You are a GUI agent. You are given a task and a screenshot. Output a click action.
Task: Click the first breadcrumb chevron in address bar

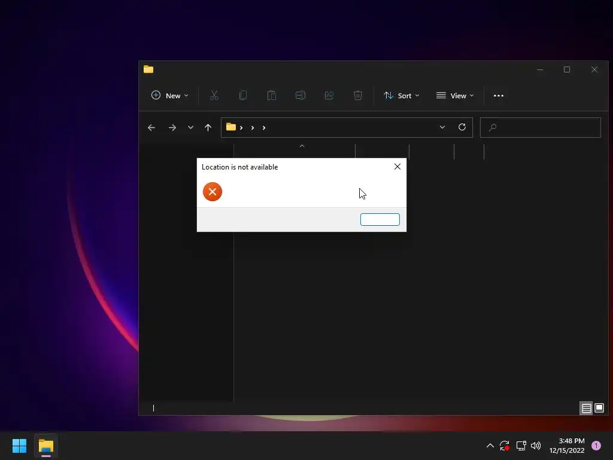click(241, 128)
